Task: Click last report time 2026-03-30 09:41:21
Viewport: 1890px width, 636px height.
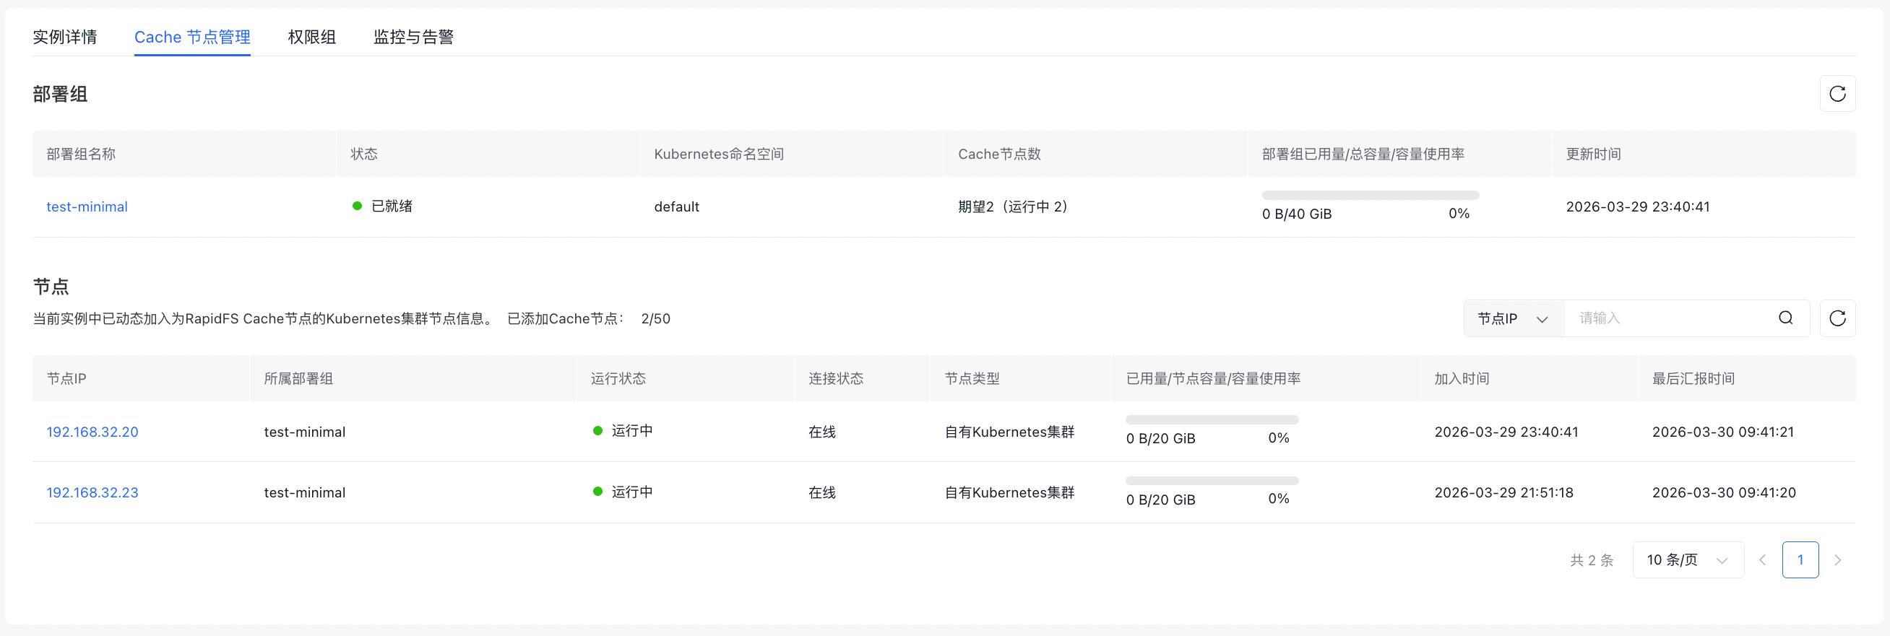Action: (1722, 432)
